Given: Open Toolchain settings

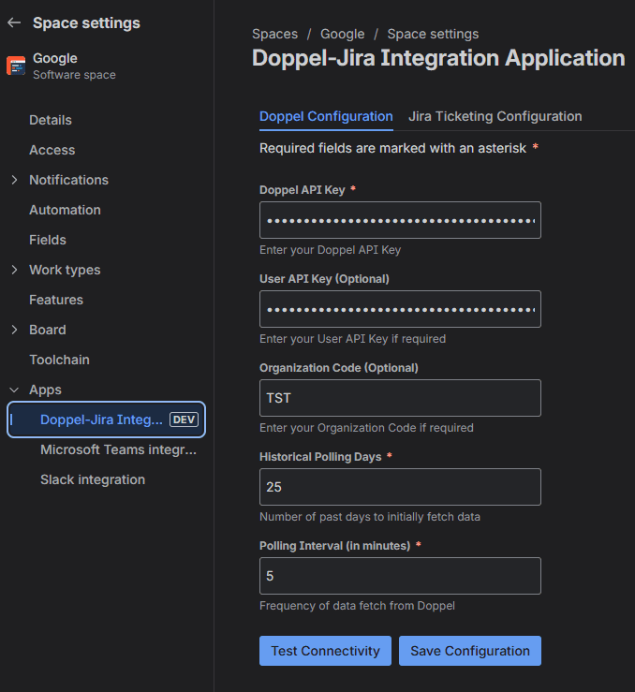Looking at the screenshot, I should point(60,361).
